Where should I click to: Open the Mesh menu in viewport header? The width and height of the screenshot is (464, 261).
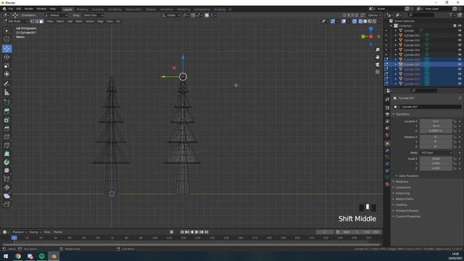[79, 21]
